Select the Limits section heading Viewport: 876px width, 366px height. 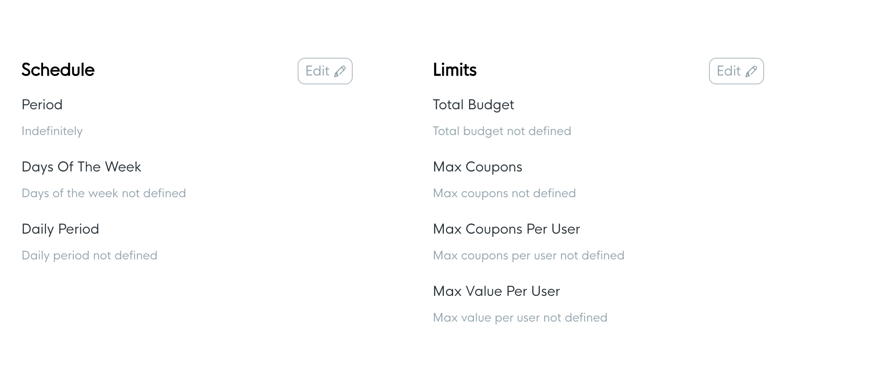click(455, 70)
